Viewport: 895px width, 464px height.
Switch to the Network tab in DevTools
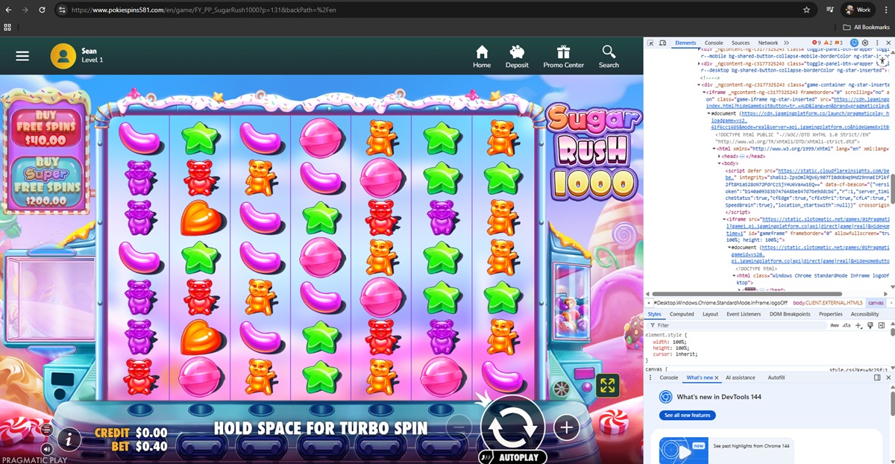point(767,43)
